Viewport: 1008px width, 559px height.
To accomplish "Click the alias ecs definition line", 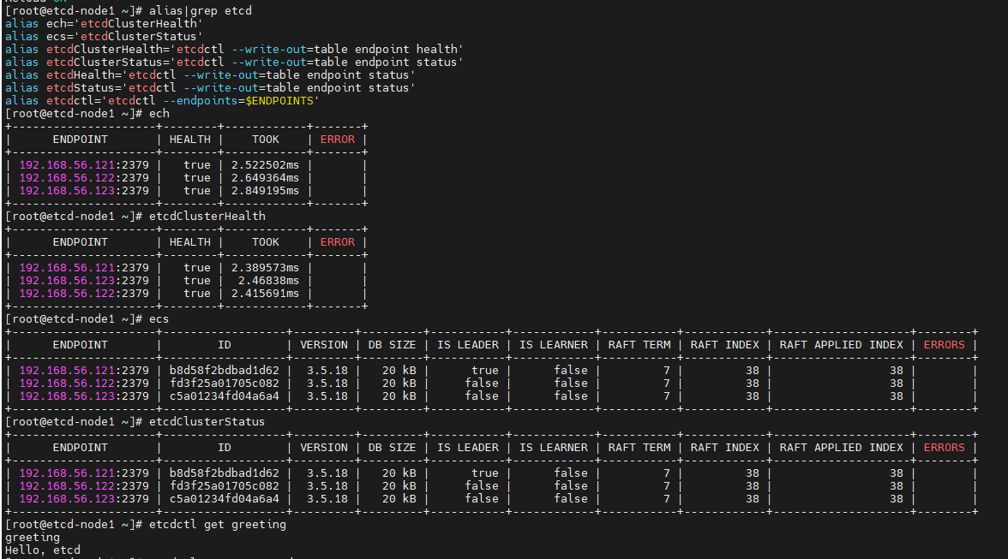I will (x=104, y=36).
